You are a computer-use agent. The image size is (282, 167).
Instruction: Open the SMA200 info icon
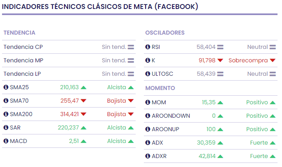[x=6, y=114]
